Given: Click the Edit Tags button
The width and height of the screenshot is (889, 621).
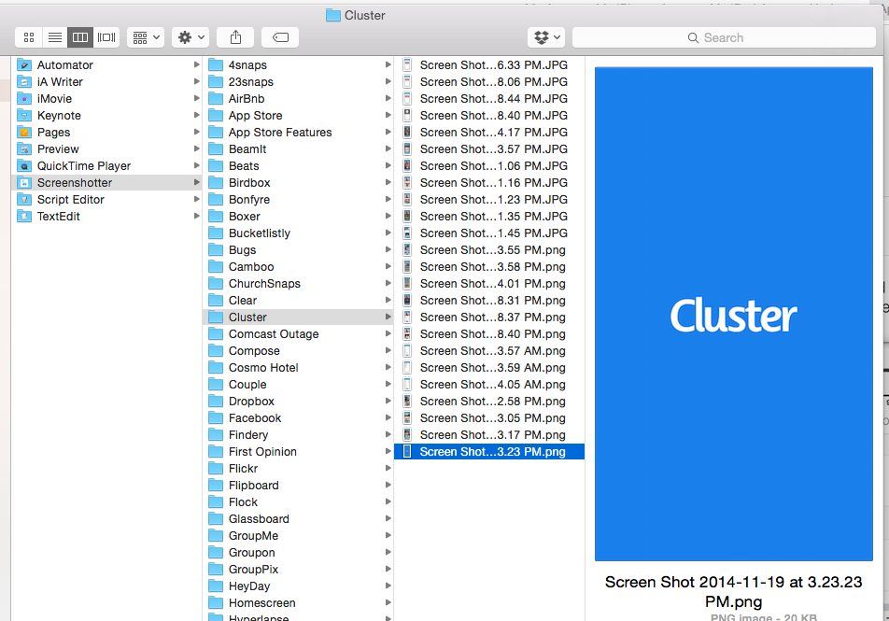Looking at the screenshot, I should [280, 37].
